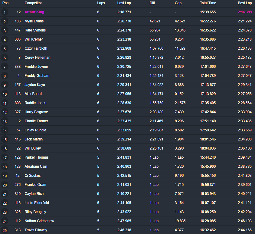Click Arthur King's best lap 2:16.399
Screen dimensions: 255x234
tap(245, 12)
